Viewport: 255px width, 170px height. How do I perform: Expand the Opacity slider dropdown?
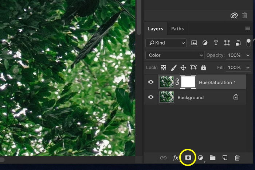pyautogui.click(x=248, y=55)
